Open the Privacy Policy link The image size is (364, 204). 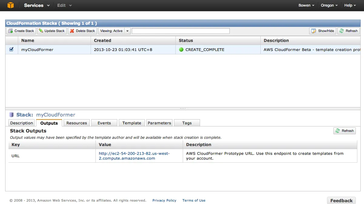pos(164,200)
